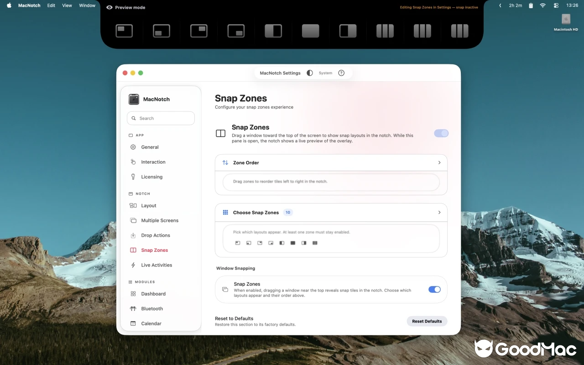Image resolution: width=584 pixels, height=365 pixels.
Task: Click the appearance half-moon icon in the settings header
Action: [309, 73]
